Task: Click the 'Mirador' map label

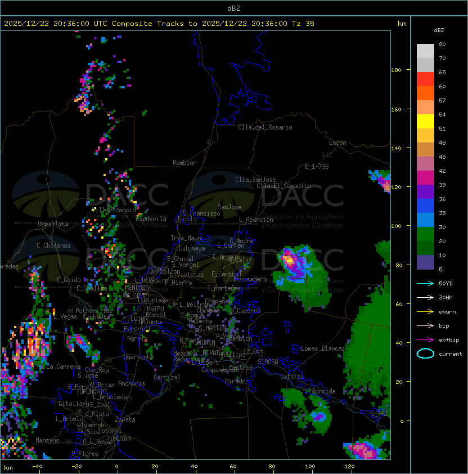Action: click(237, 381)
